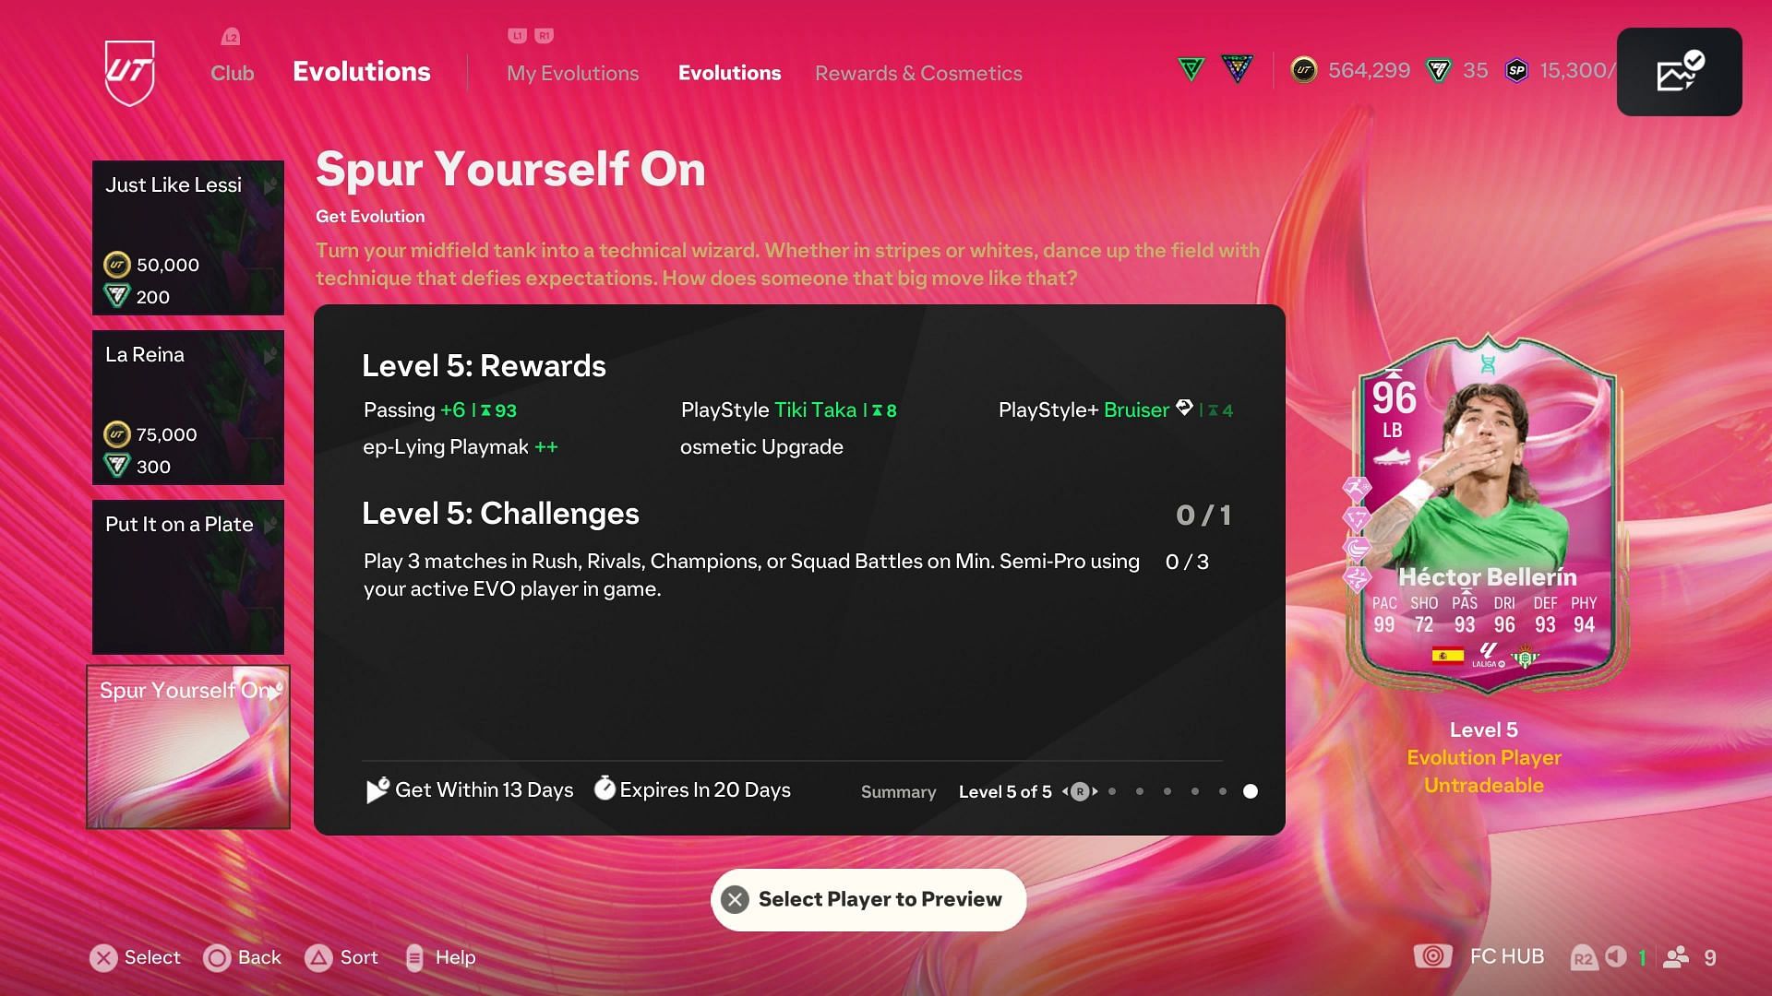1772x996 pixels.
Task: Select the first level page dot
Action: click(x=1112, y=791)
